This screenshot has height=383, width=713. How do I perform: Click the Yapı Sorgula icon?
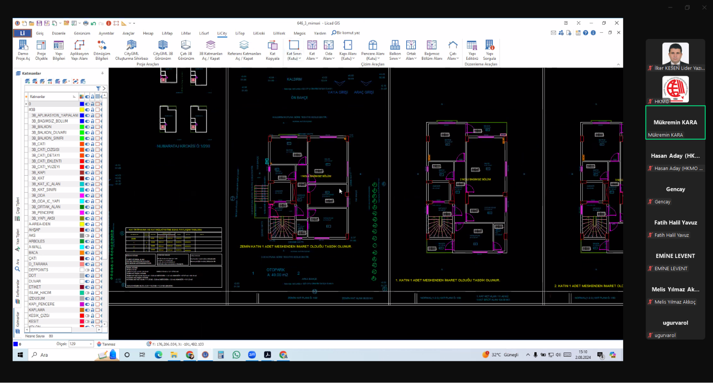(x=489, y=50)
